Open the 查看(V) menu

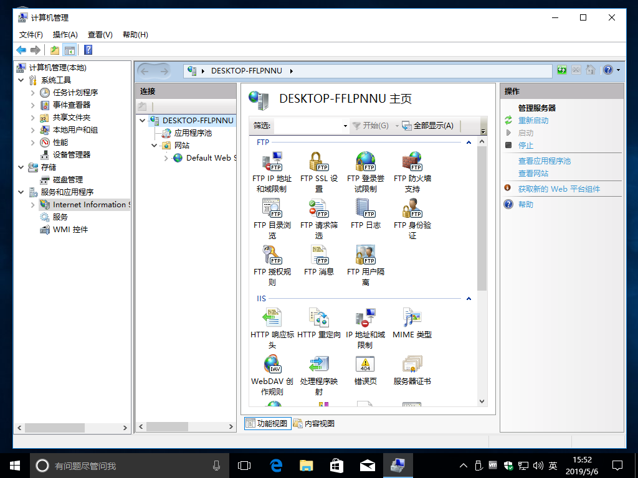100,35
